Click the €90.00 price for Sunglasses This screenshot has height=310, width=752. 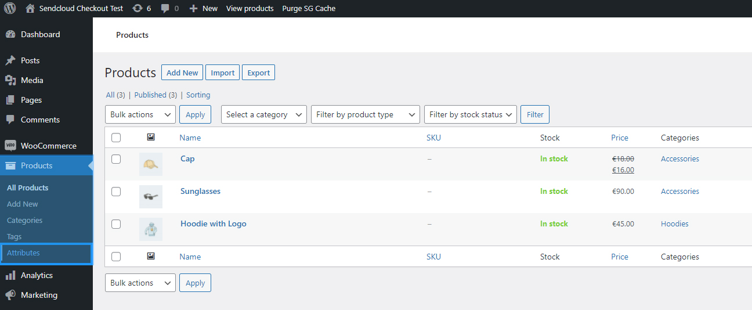[623, 191]
